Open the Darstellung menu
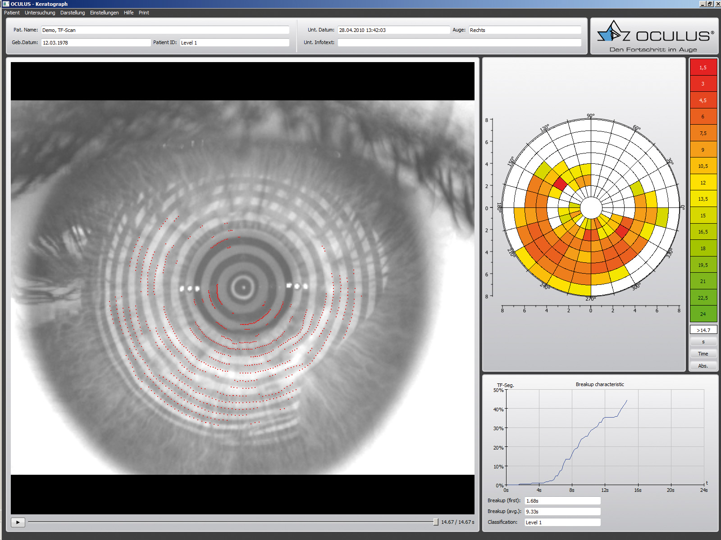The image size is (721, 540). pyautogui.click(x=73, y=13)
